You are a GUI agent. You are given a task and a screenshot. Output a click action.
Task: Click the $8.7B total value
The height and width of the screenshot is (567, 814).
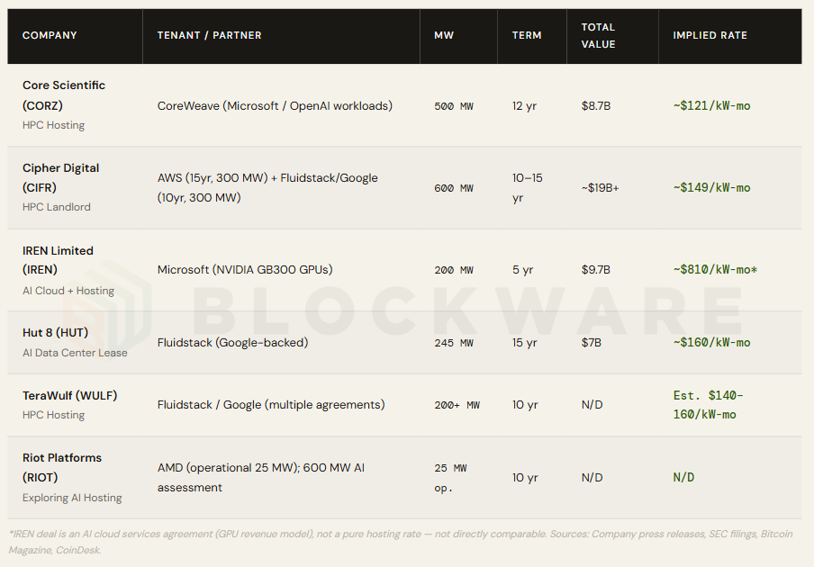[x=596, y=106]
